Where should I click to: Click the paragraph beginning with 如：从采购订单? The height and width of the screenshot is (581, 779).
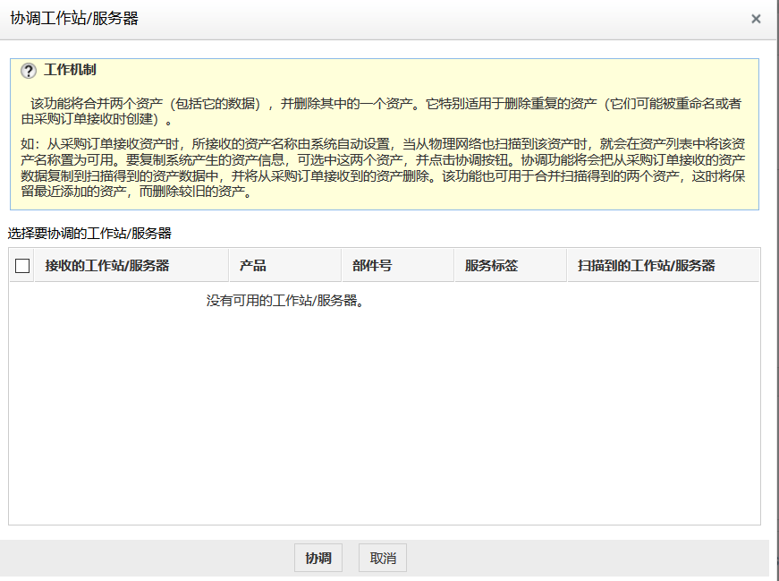click(x=385, y=168)
